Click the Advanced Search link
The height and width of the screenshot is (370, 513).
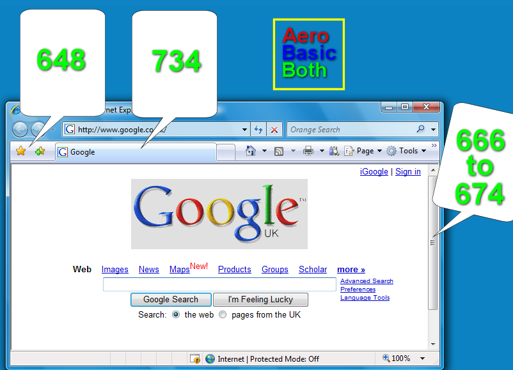(x=367, y=281)
